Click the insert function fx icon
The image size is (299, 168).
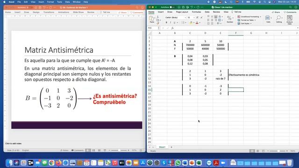pyautogui.click(x=172, y=28)
